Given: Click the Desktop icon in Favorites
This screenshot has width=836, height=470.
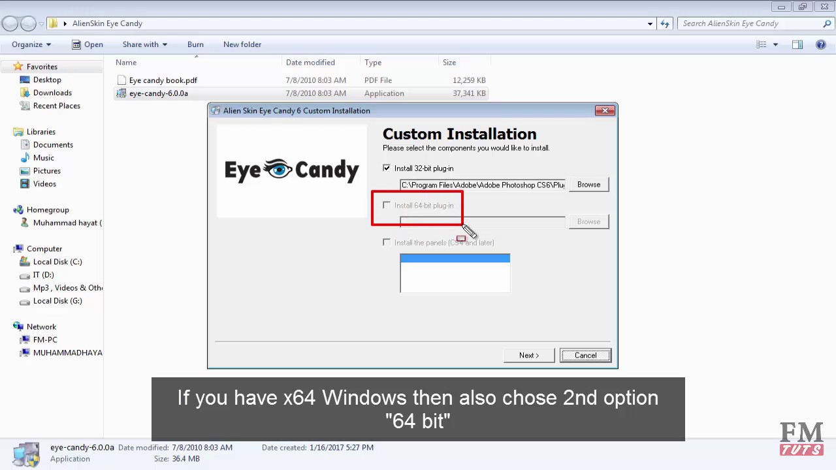Looking at the screenshot, I should coord(25,80).
